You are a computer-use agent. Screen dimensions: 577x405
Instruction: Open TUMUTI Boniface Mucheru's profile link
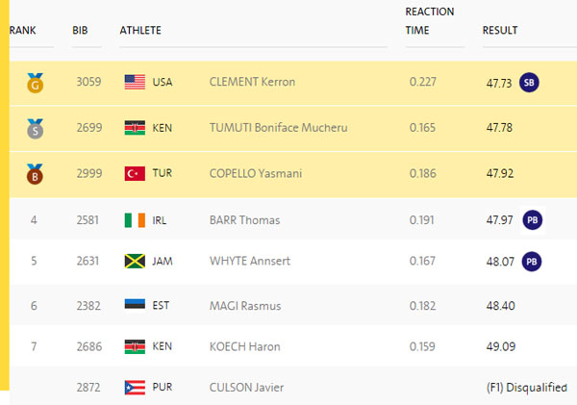[279, 128]
